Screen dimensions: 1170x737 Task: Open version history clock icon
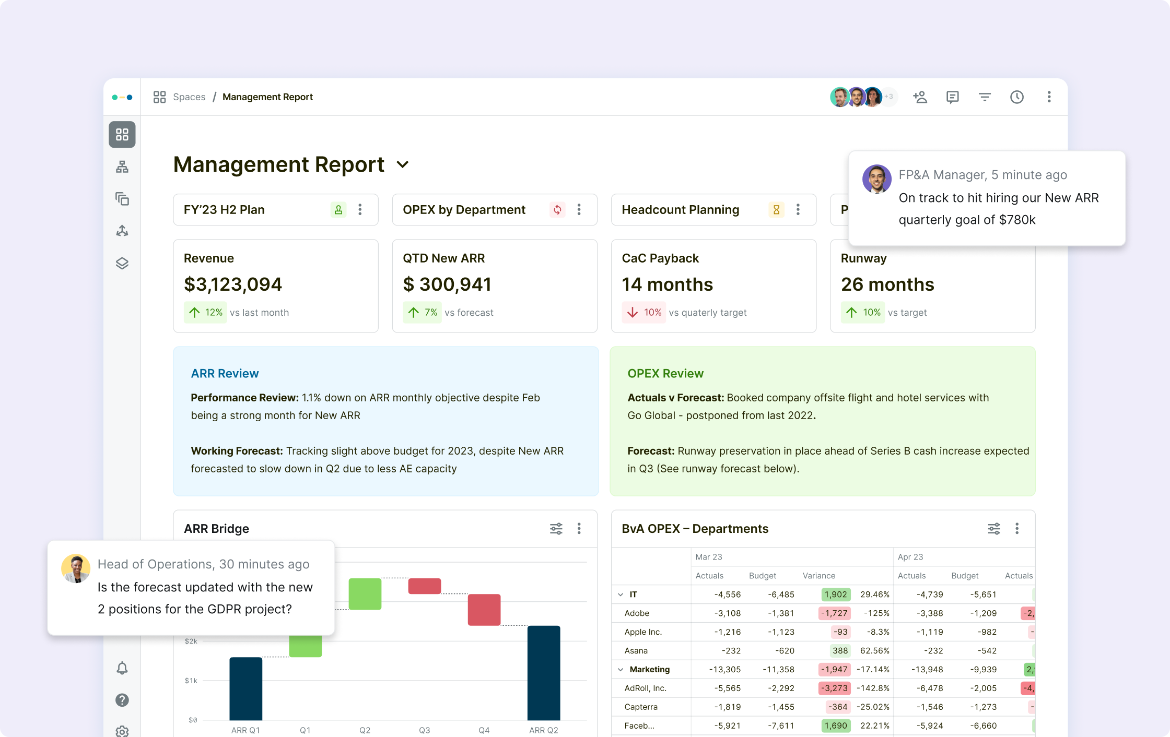1016,97
